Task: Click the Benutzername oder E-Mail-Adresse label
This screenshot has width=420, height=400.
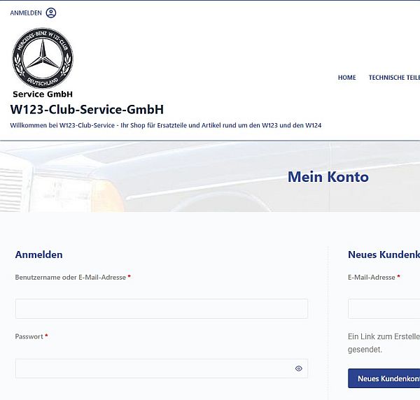Action: tap(71, 278)
